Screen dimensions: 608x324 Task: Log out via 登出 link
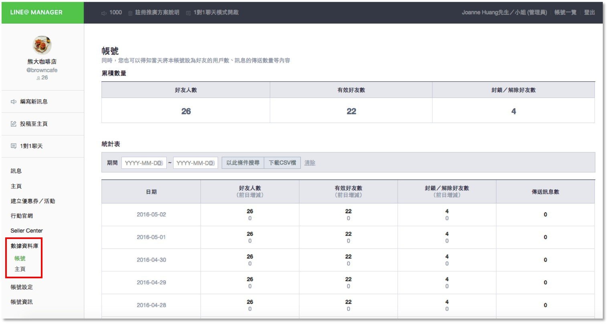tap(589, 12)
